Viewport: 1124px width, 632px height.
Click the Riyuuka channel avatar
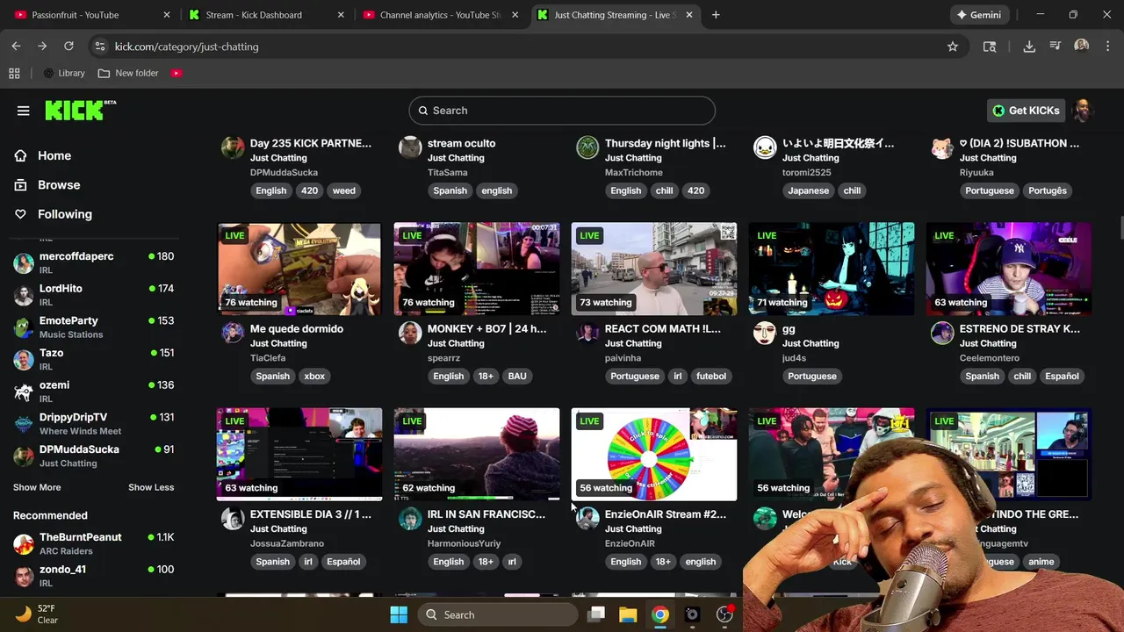point(942,147)
